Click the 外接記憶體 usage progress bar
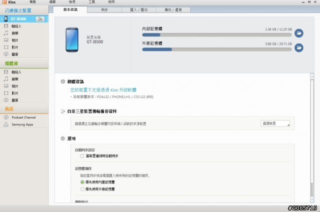Viewport: 320px width, 212px height. tap(217, 49)
